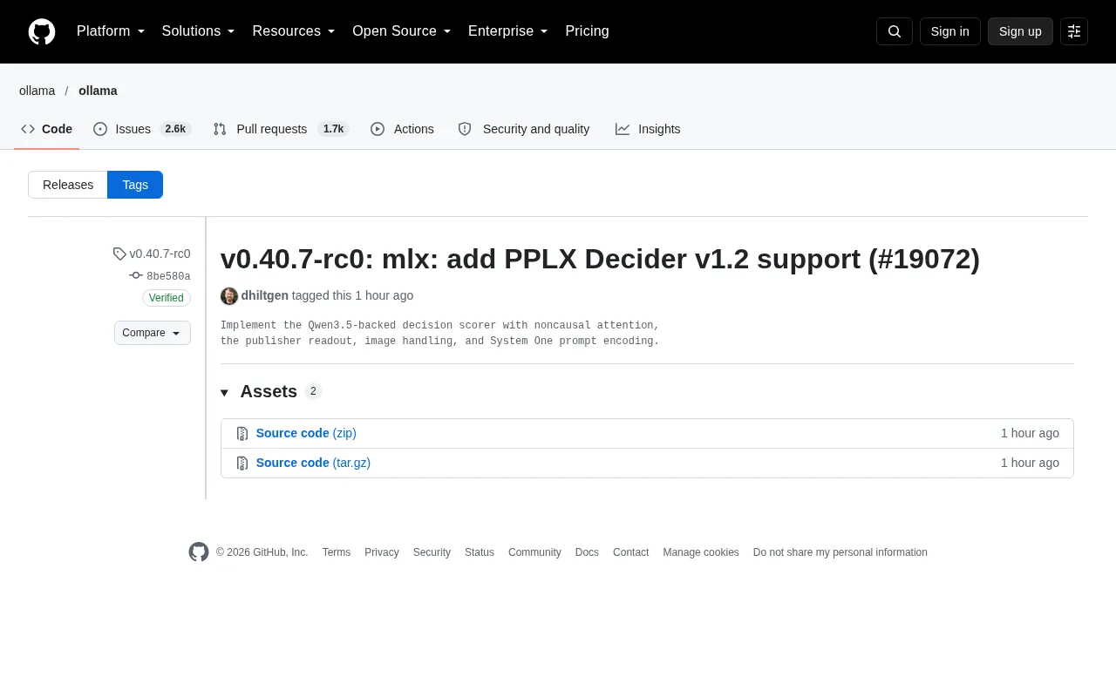Open the footer Security link
This screenshot has width=1116, height=697.
click(432, 552)
